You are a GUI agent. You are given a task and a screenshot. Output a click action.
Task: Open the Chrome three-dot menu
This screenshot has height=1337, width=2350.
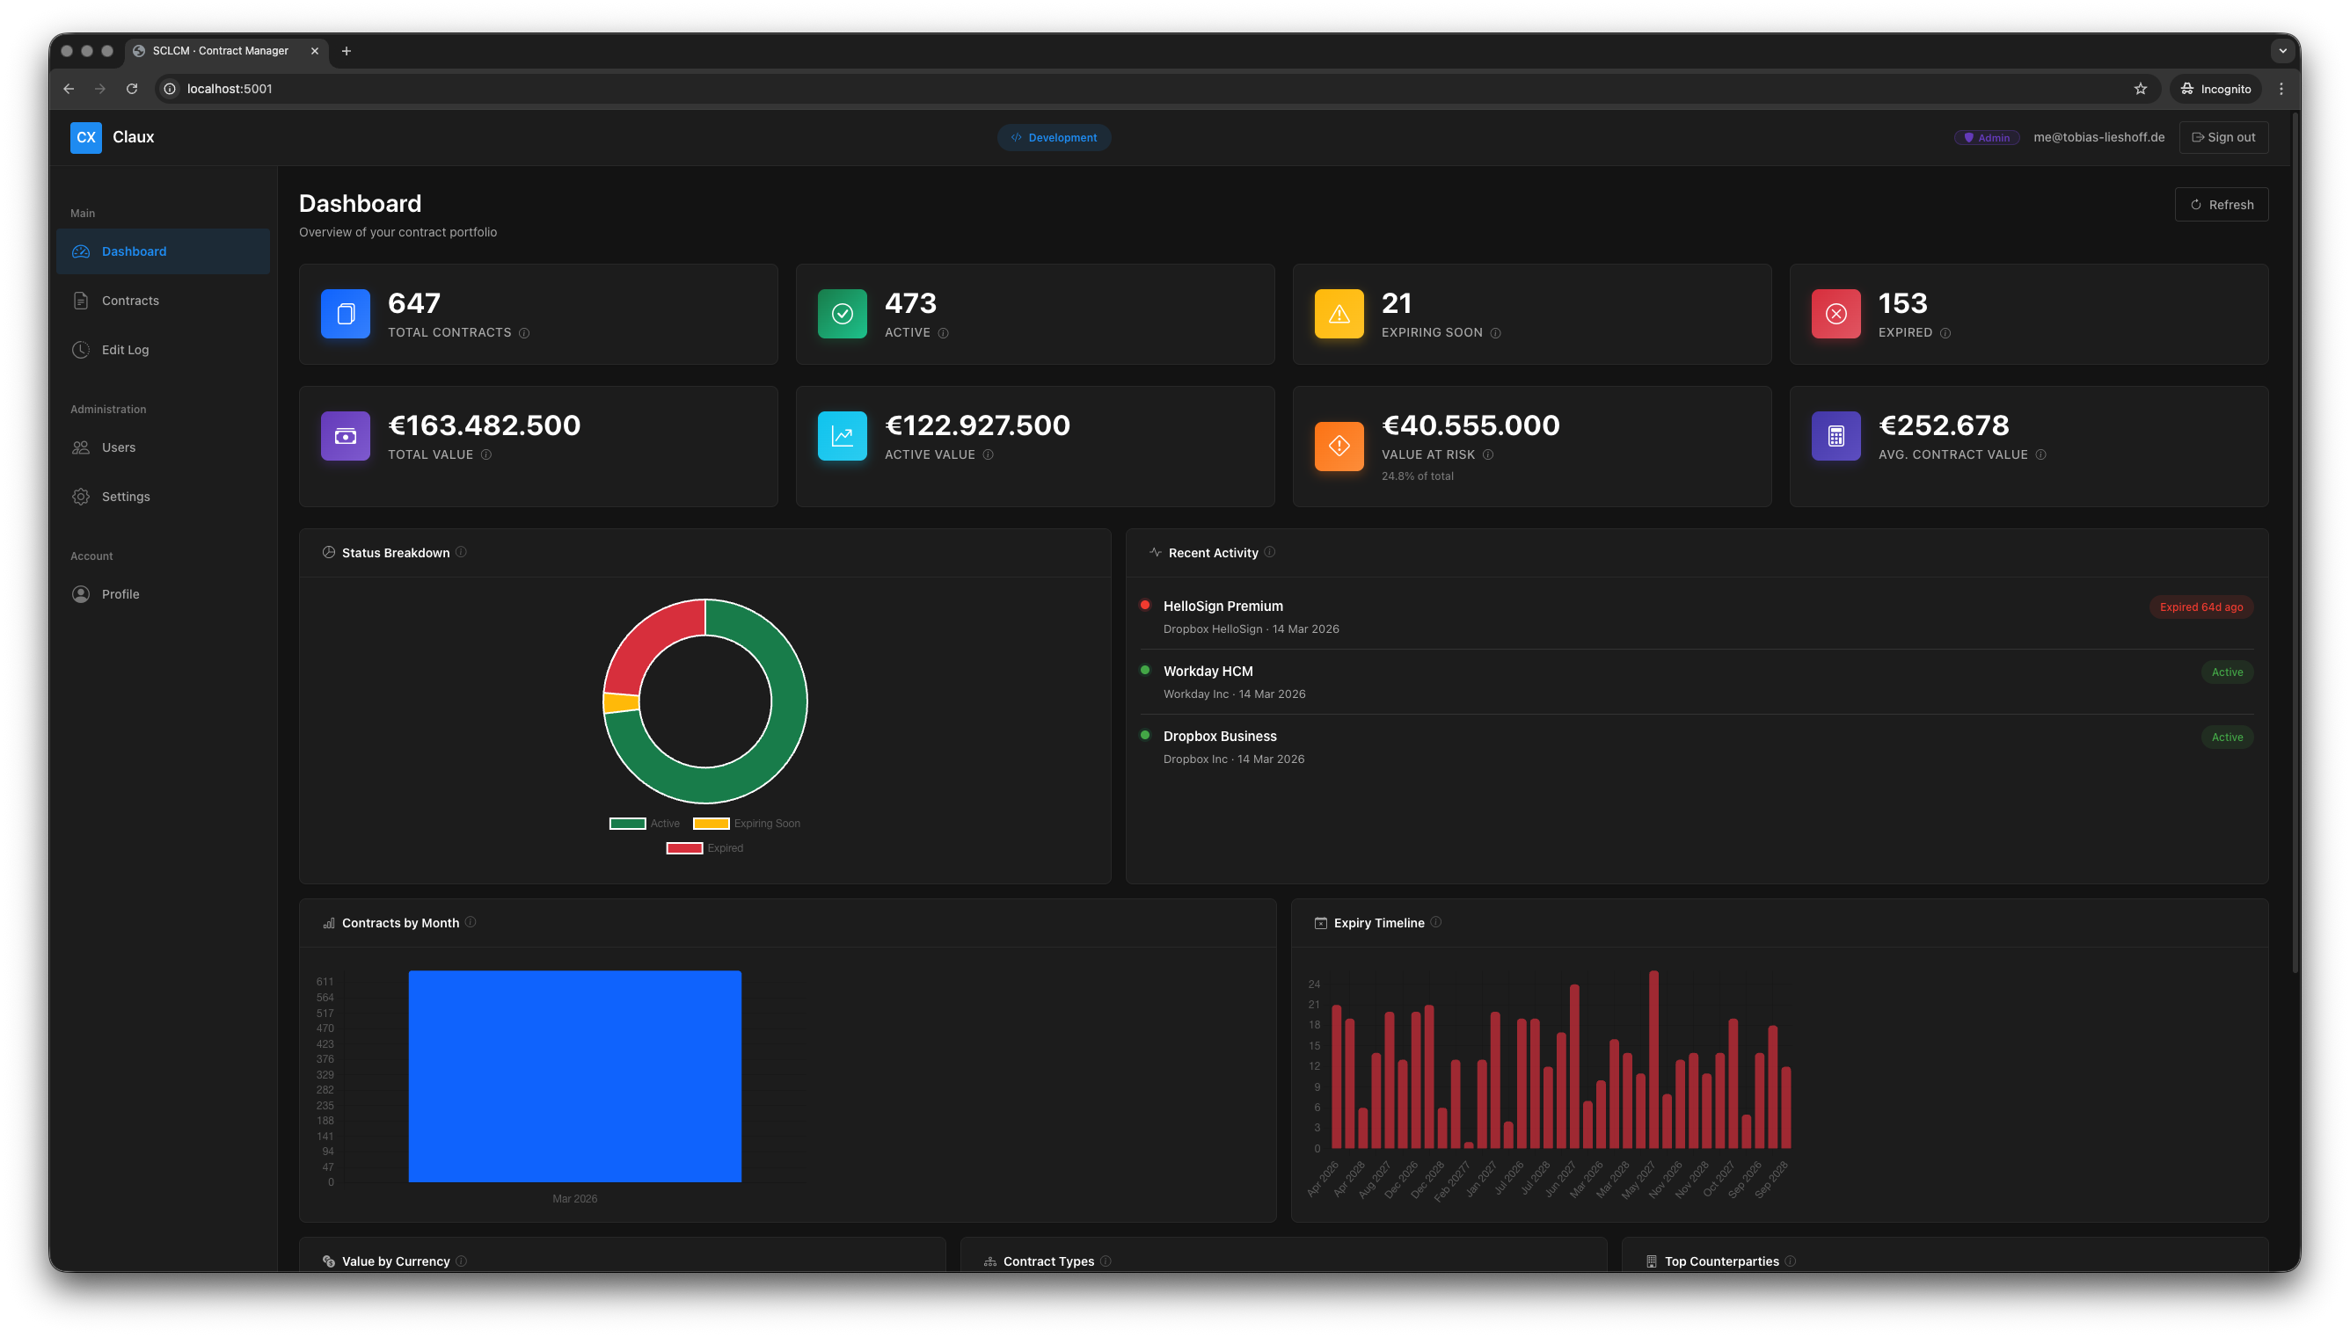click(x=2282, y=88)
